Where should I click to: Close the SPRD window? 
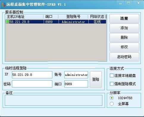pyautogui.click(x=138, y=3)
